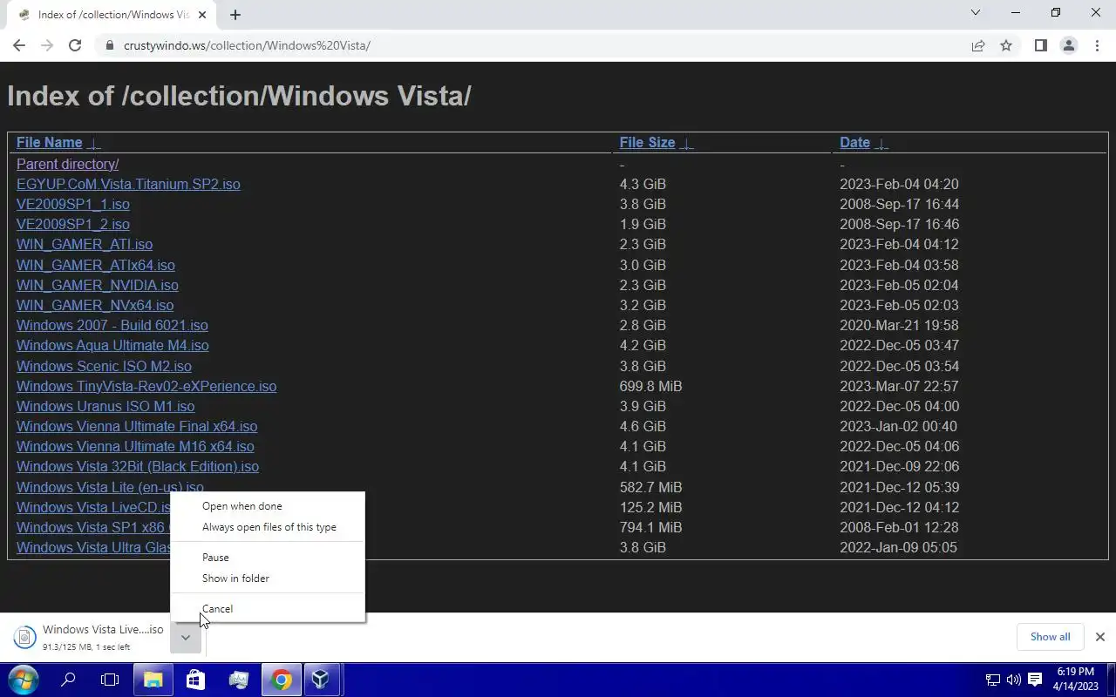Go to Parent directory
This screenshot has height=697, width=1116.
pos(67,164)
